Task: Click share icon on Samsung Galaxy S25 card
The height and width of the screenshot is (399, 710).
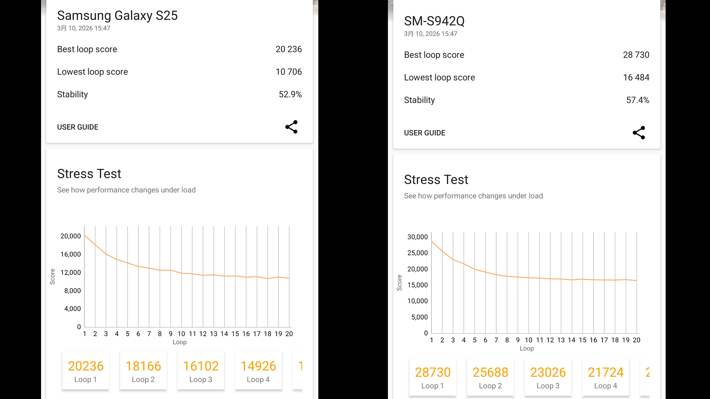Action: pos(291,127)
